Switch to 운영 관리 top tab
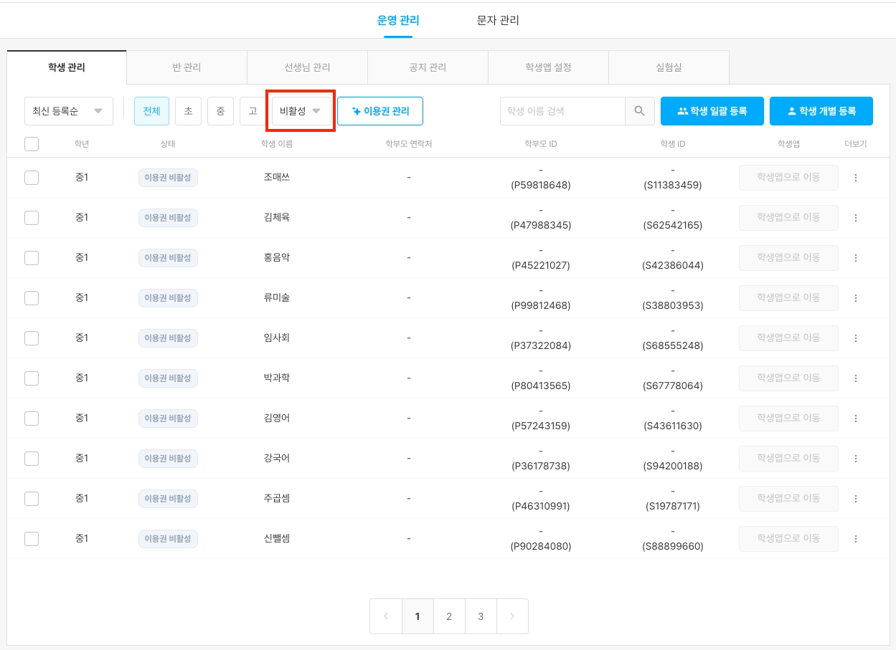Viewport: 896px width, 650px height. click(x=398, y=20)
